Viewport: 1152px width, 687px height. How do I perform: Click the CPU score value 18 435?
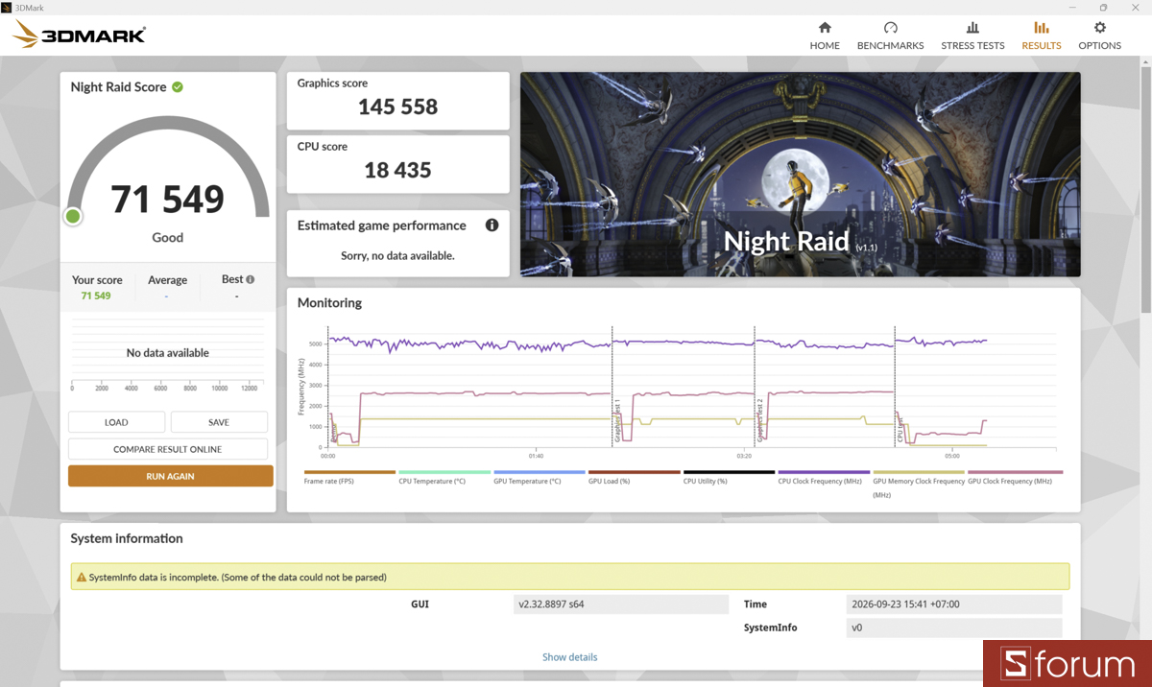tap(397, 170)
